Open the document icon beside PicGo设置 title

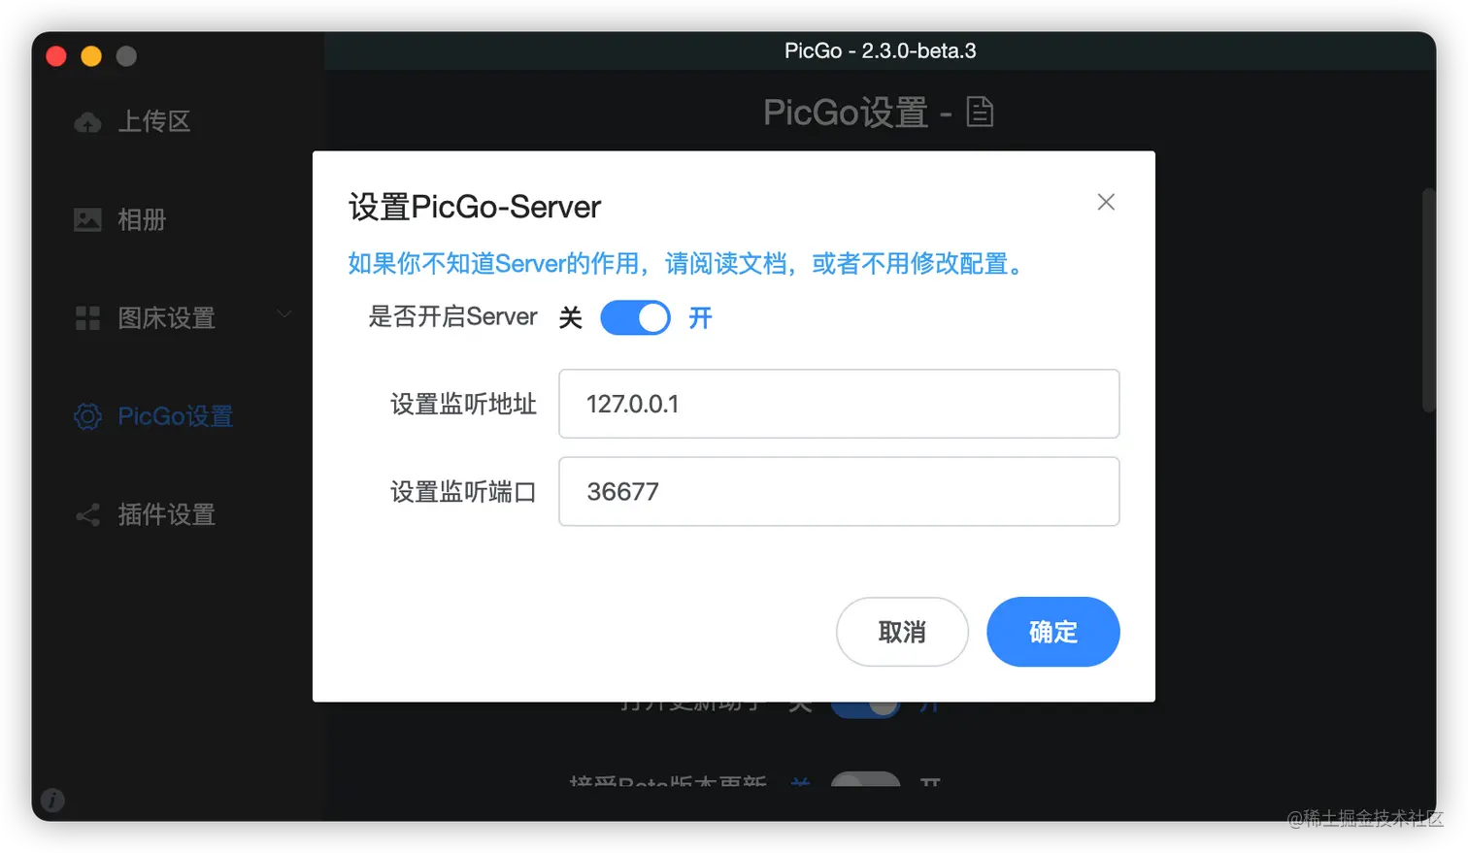(x=980, y=113)
